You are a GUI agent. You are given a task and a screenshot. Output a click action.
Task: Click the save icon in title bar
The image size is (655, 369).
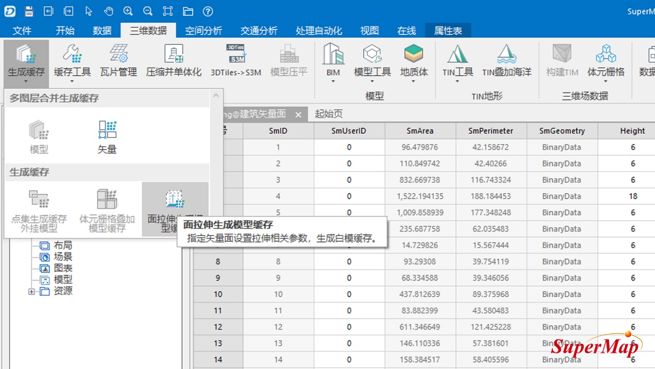coord(29,11)
